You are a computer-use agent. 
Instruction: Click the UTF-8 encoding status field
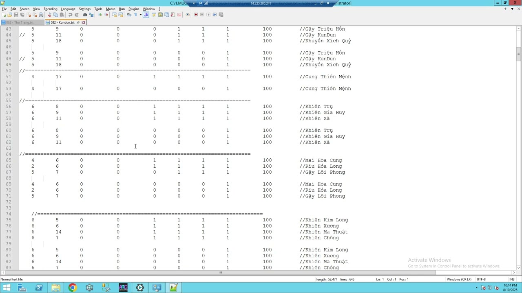pyautogui.click(x=481, y=280)
